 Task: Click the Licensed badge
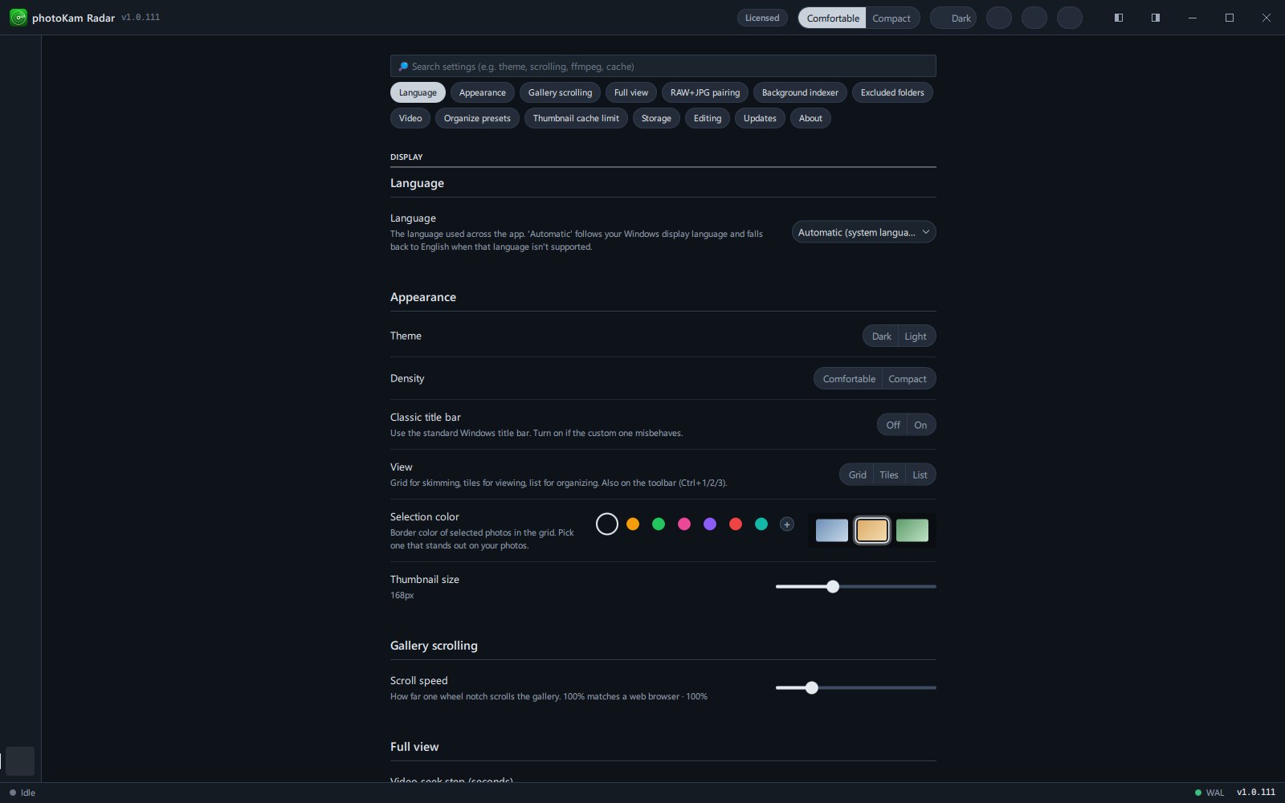(762, 18)
